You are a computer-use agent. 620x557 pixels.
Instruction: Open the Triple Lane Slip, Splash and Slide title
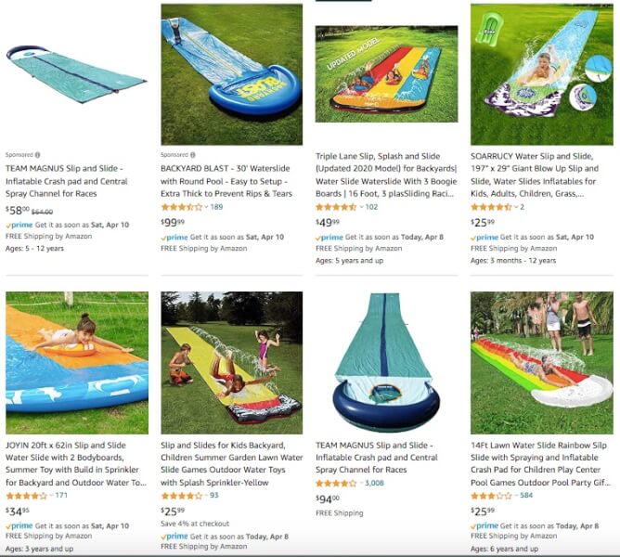(386, 175)
